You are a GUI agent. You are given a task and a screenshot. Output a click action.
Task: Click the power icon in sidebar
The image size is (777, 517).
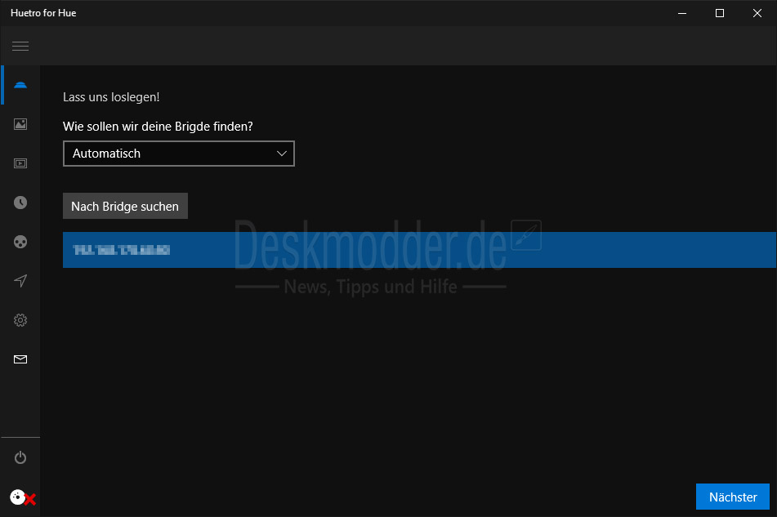pyautogui.click(x=20, y=457)
